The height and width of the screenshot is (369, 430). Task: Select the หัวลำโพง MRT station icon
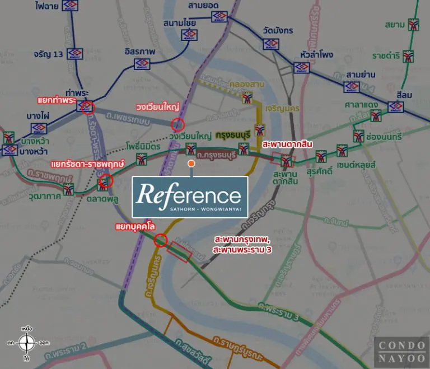coord(302,68)
